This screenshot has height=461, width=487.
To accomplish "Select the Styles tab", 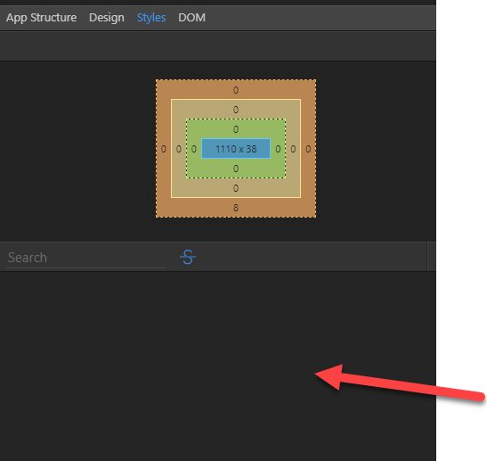I will point(151,18).
